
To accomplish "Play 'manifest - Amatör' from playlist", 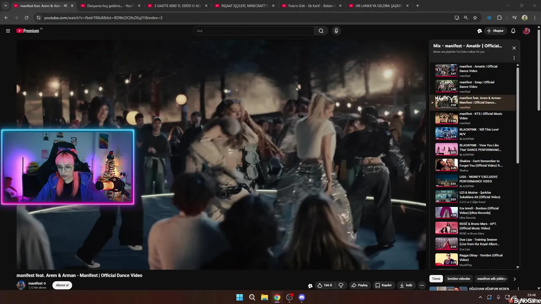I will coord(473,71).
